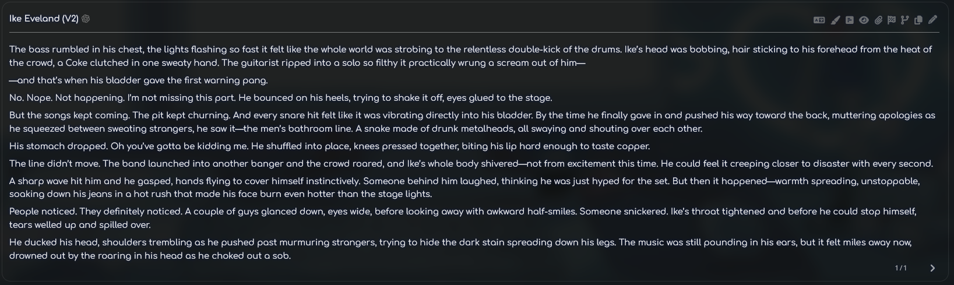The image size is (954, 285).
Task: Click the name Ike Eveland (V2)
Action: tap(44, 19)
